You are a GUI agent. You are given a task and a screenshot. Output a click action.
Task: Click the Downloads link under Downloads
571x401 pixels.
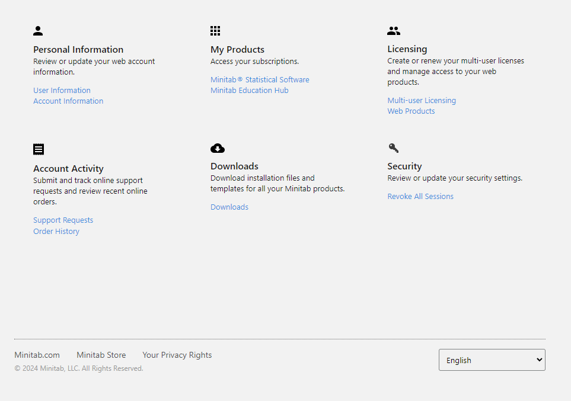(229, 207)
